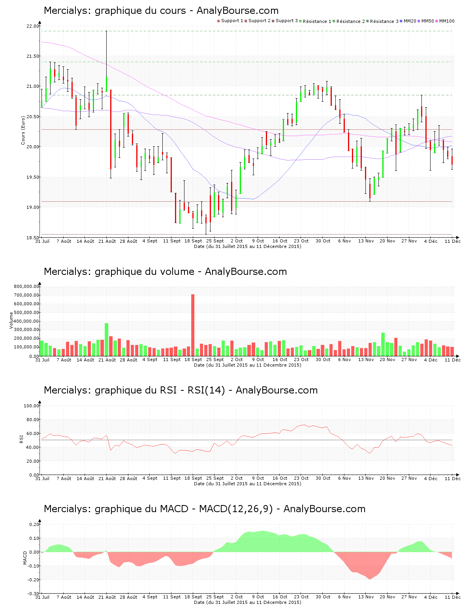Click the 'Volume' vertical axis label
The height and width of the screenshot is (613, 474).
pyautogui.click(x=11, y=320)
